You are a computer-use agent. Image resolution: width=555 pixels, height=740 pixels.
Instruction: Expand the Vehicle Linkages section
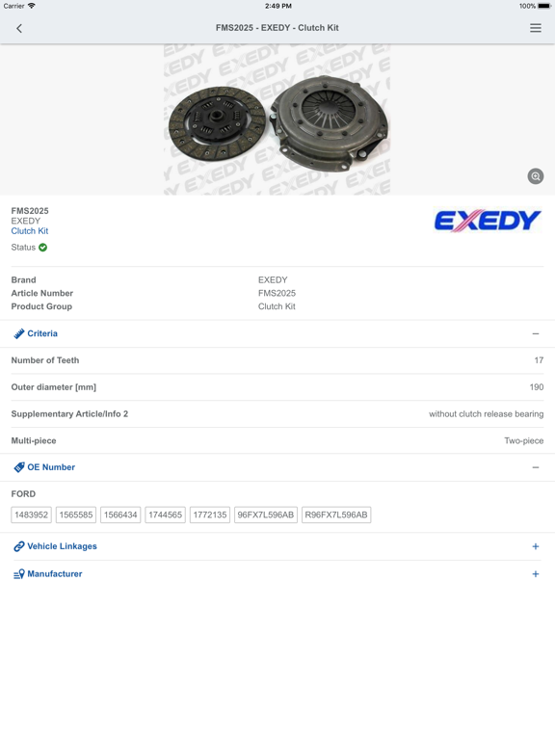coord(535,546)
